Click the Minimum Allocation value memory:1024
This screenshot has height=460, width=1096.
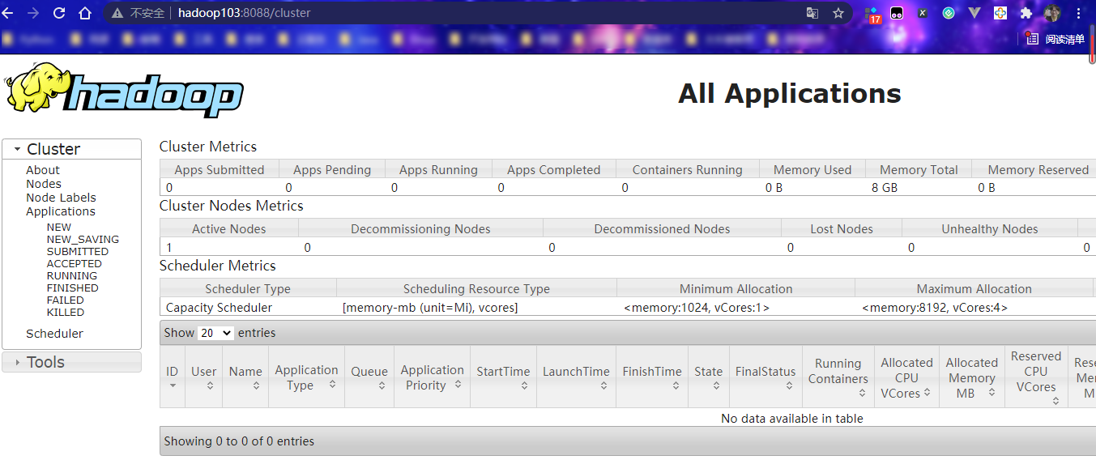697,308
